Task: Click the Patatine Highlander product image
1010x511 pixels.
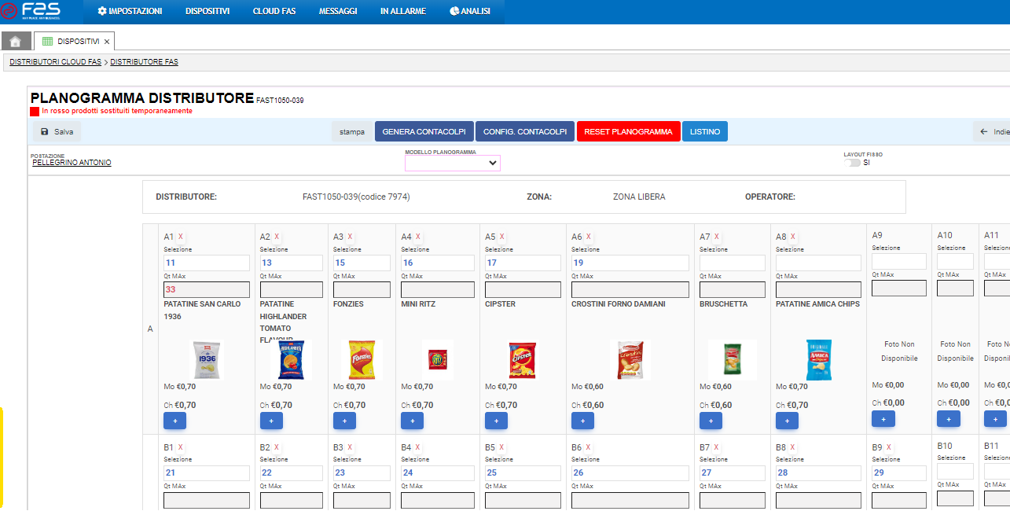Action: 291,360
